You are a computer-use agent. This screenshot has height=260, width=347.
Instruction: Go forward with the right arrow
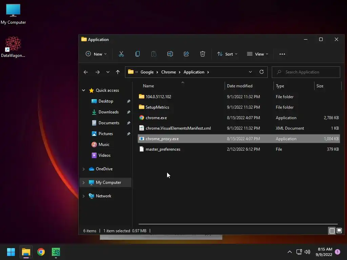tap(97, 72)
